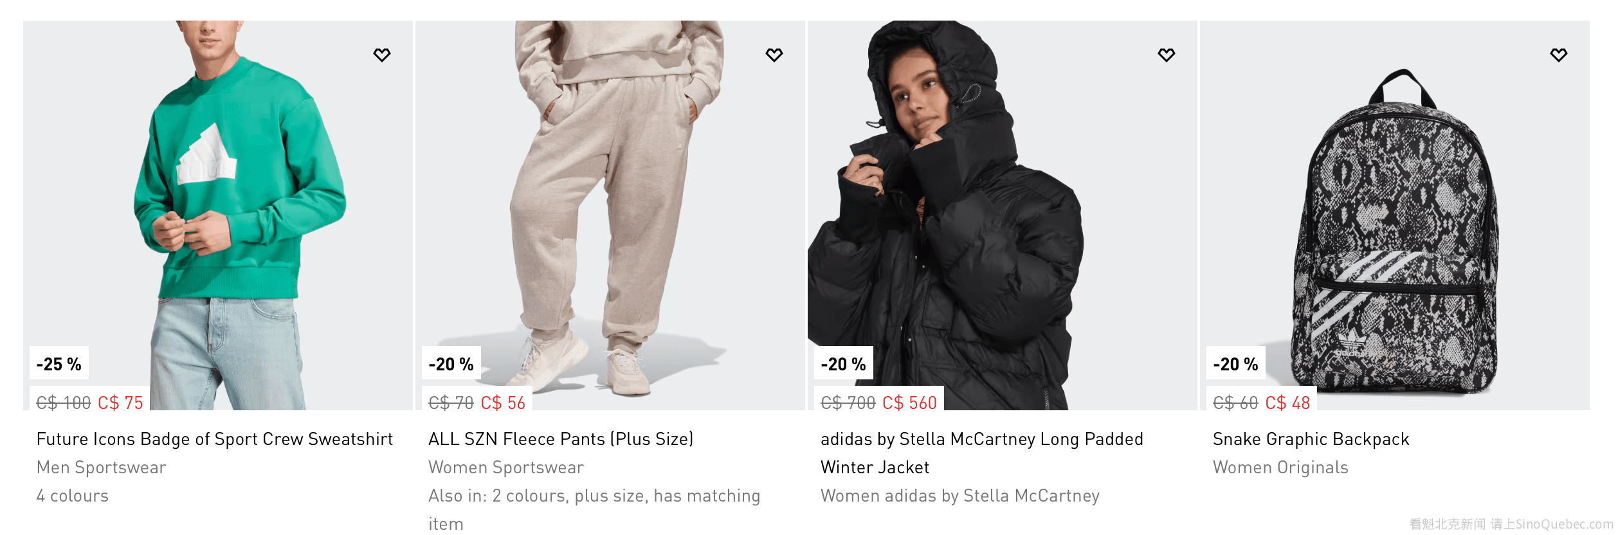Select the C$ 48 backpack price

click(x=1287, y=403)
